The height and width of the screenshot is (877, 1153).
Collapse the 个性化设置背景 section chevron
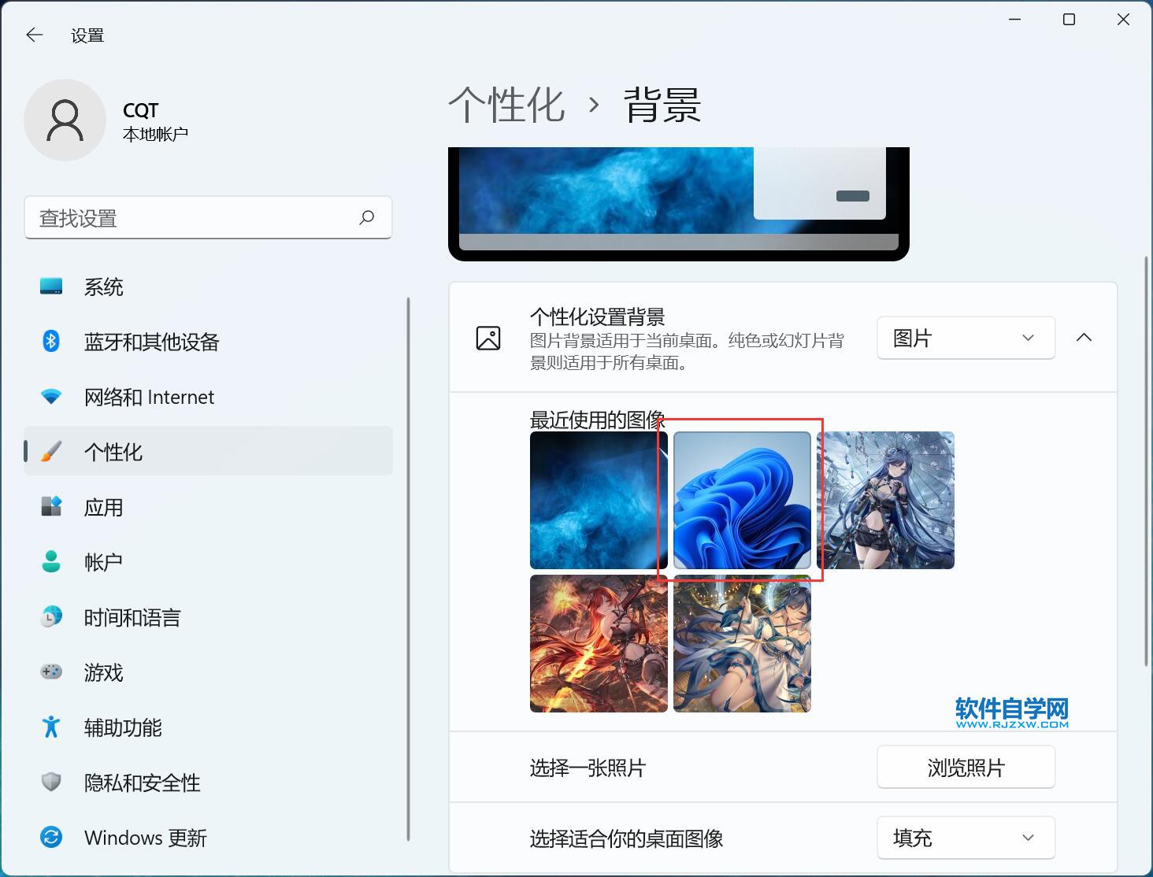coord(1084,338)
